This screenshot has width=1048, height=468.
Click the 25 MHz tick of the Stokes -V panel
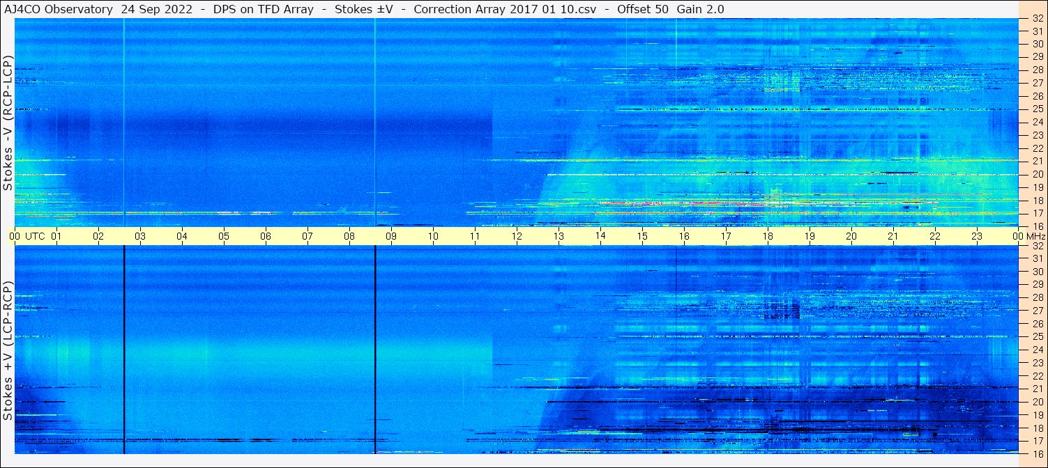pos(1038,109)
